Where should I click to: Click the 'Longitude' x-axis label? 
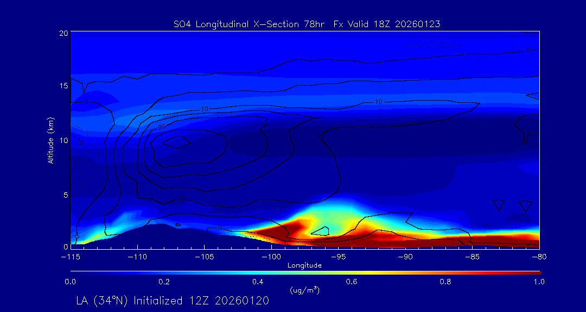tap(304, 265)
